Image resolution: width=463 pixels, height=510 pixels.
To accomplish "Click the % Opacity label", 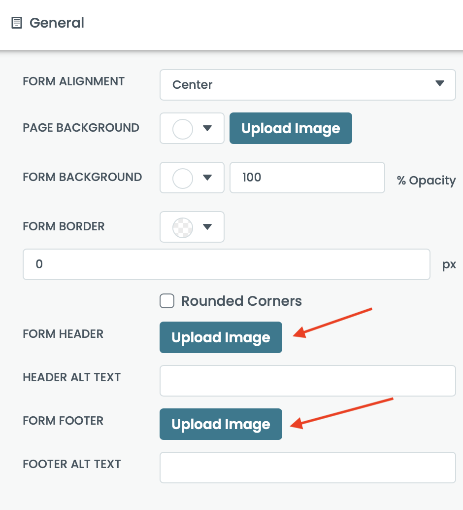I will [426, 181].
